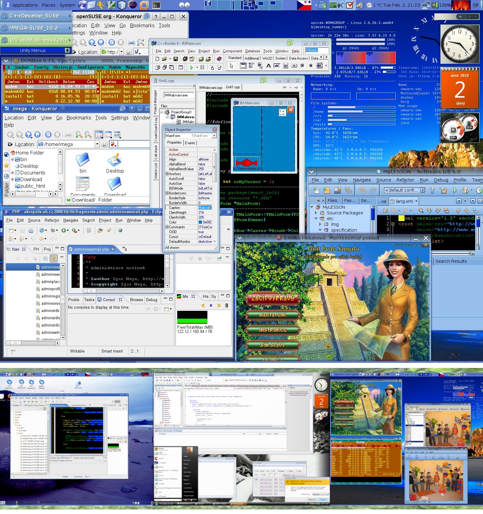Collapse ProjectGroup1 in C++Builder Project Manager

pos(162,112)
